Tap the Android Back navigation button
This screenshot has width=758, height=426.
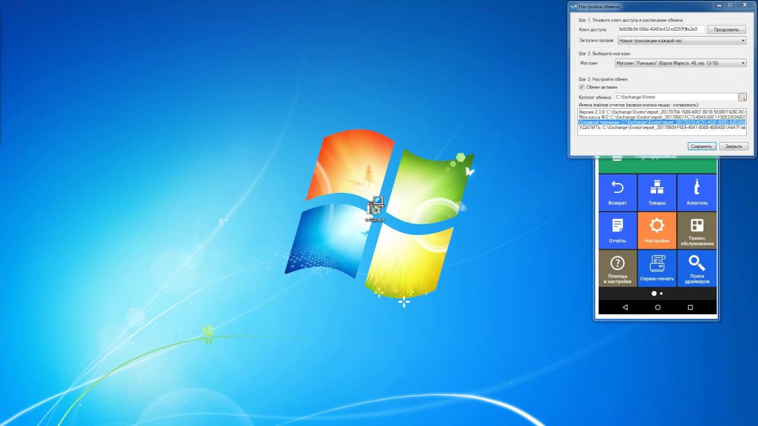pos(625,308)
